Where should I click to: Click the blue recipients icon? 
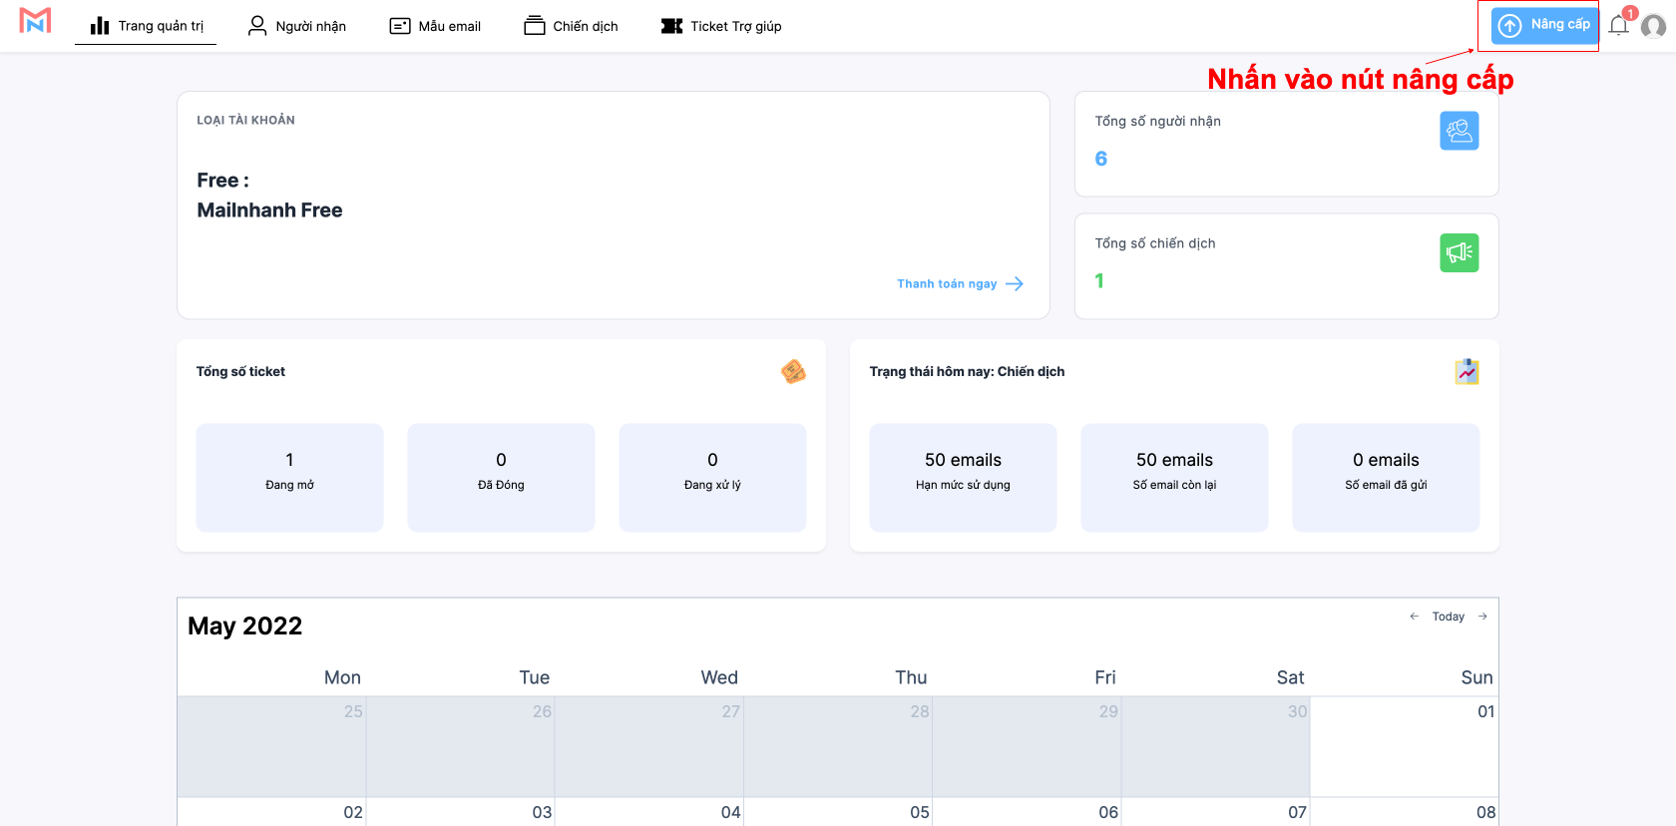[1459, 131]
